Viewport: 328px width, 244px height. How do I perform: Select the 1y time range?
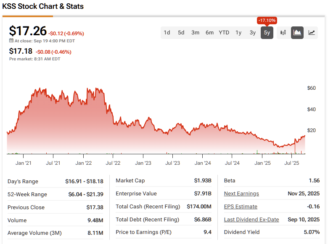(238, 33)
